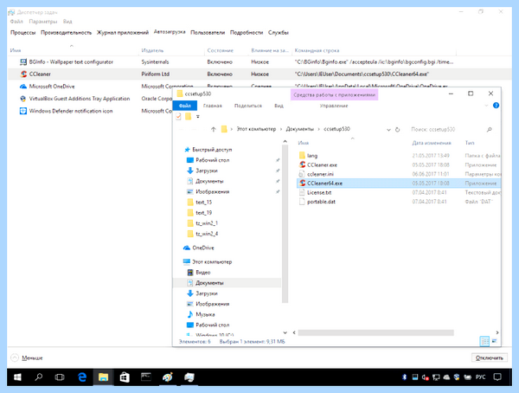
Task: Click the ccleaner.ini file icon
Action: (x=302, y=174)
